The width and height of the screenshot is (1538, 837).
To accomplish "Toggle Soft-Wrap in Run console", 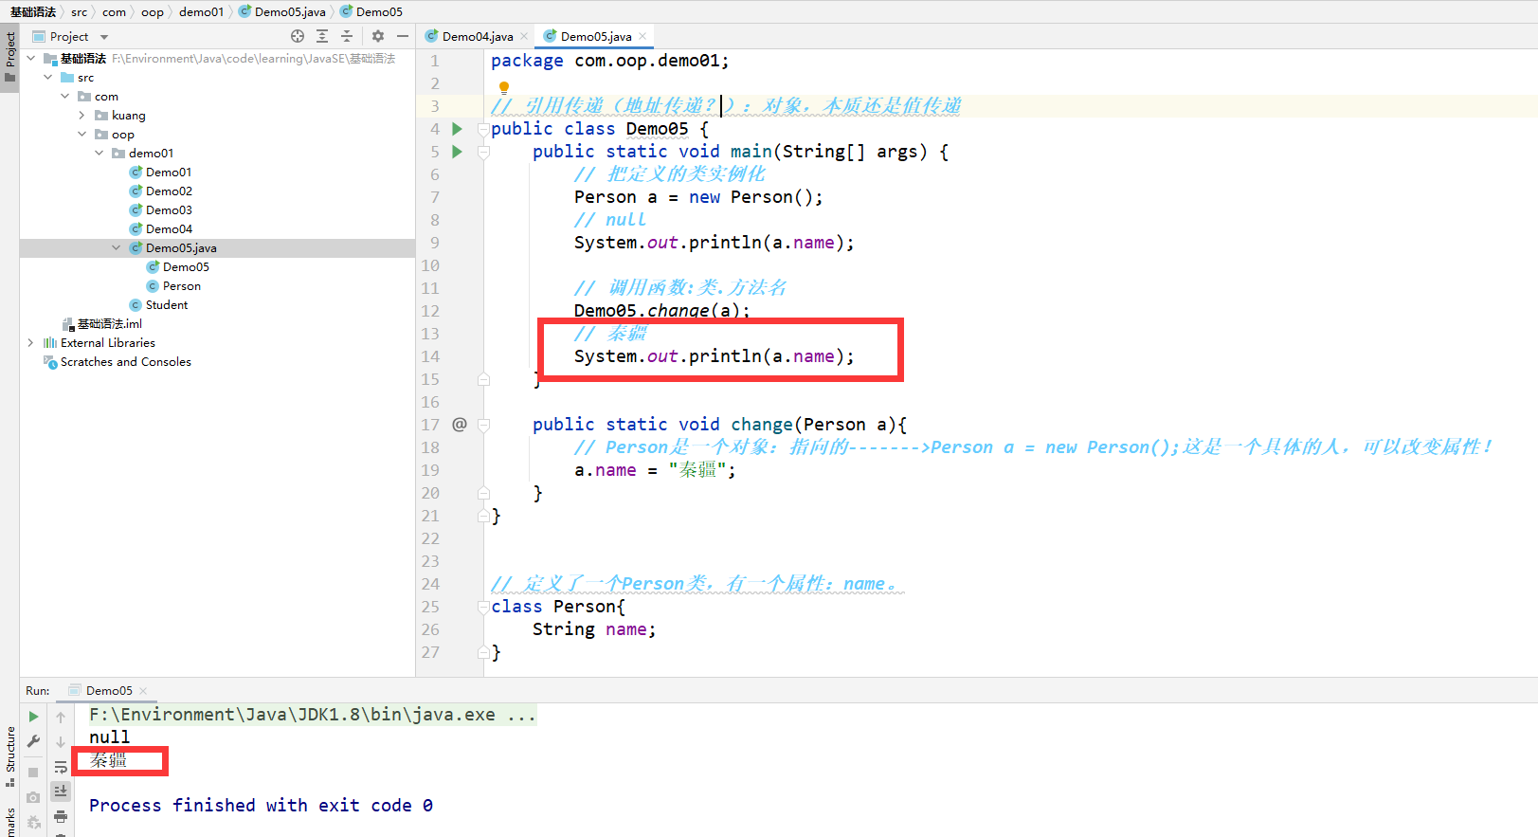I will 61,767.
